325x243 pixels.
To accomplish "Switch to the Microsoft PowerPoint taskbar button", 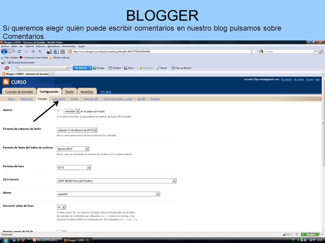I will (x=46, y=240).
